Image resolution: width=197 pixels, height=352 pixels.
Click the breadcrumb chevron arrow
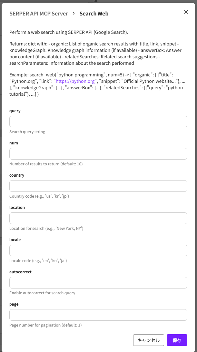click(x=74, y=13)
